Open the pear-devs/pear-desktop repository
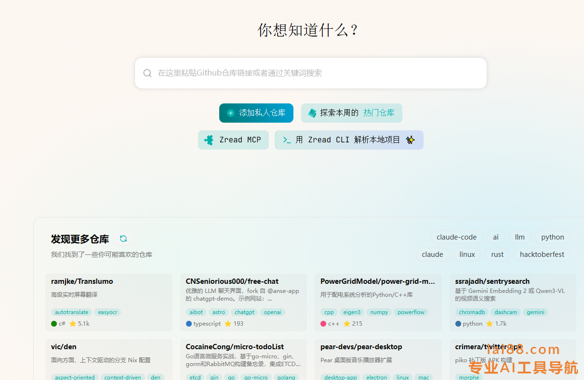This screenshot has width=584, height=380. [x=361, y=347]
